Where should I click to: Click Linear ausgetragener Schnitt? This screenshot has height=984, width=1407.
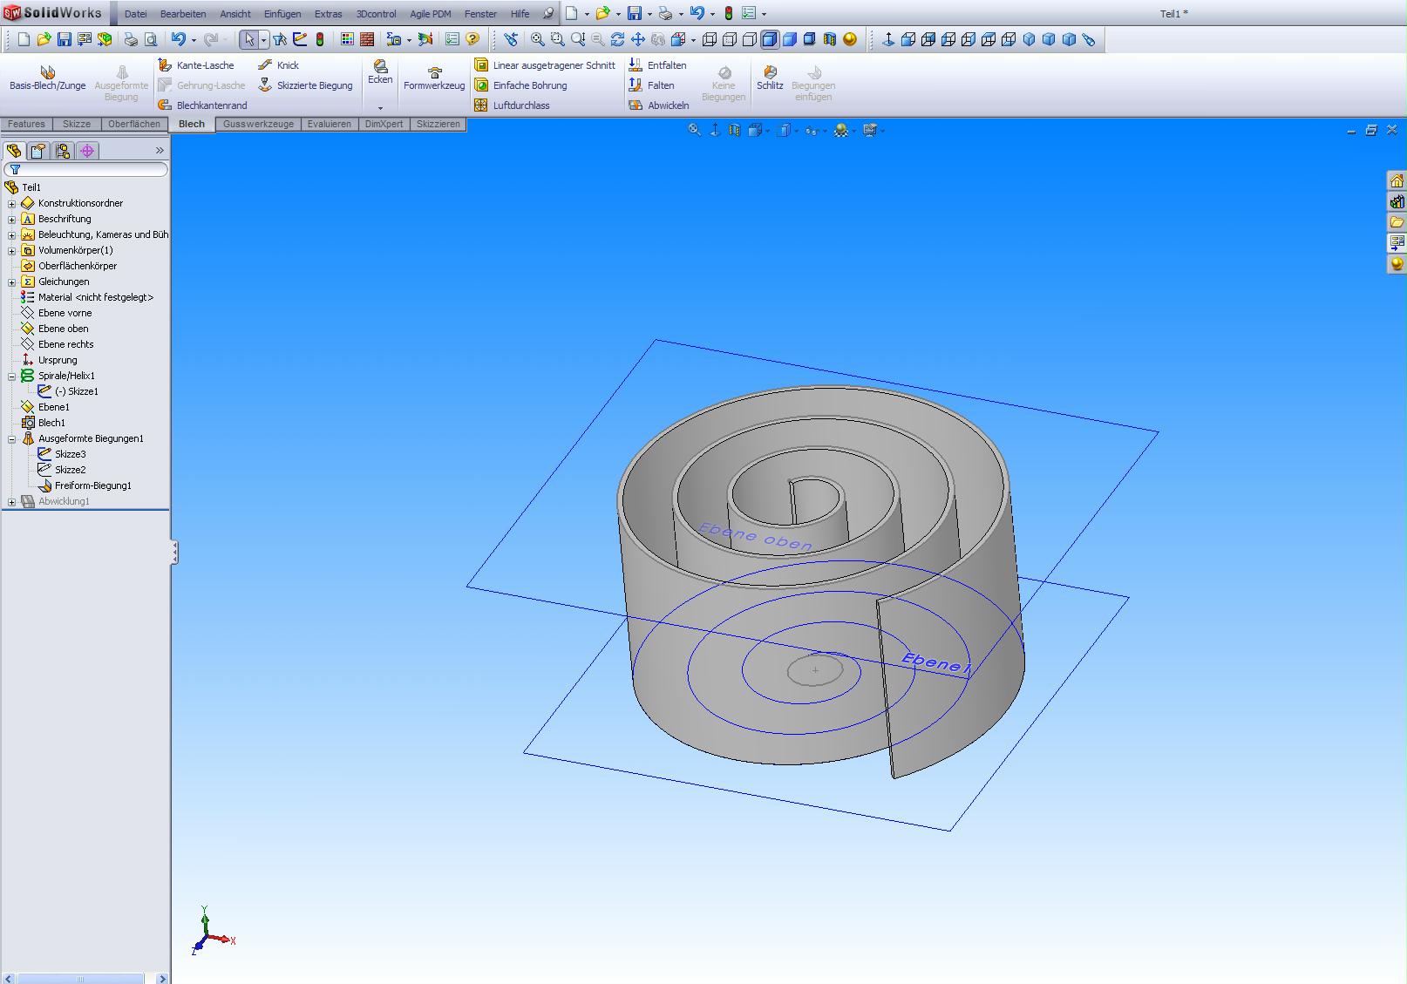click(x=545, y=65)
